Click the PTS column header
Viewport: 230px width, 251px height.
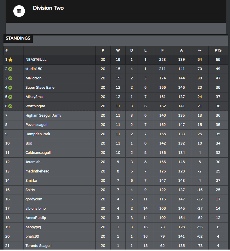pos(218,50)
